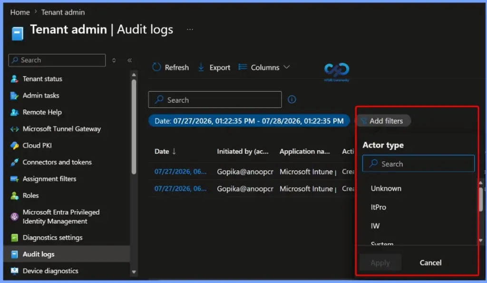This screenshot has width=487, height=283.
Task: Click the Audit logs icon
Action: pyautogui.click(x=14, y=254)
